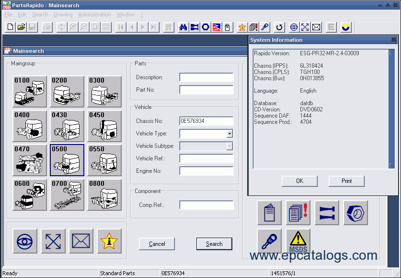Open the Search menu
This screenshot has height=278, width=401.
click(40, 14)
